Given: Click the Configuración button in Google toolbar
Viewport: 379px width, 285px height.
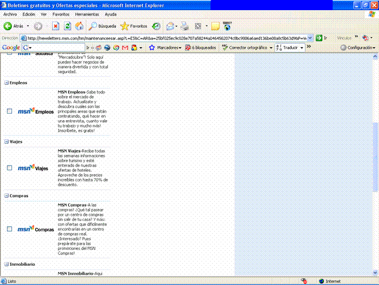Looking at the screenshot, I should pyautogui.click(x=358, y=47).
